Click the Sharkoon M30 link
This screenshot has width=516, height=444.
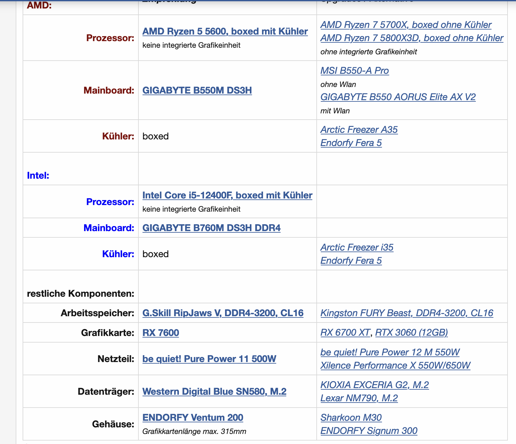point(351,418)
